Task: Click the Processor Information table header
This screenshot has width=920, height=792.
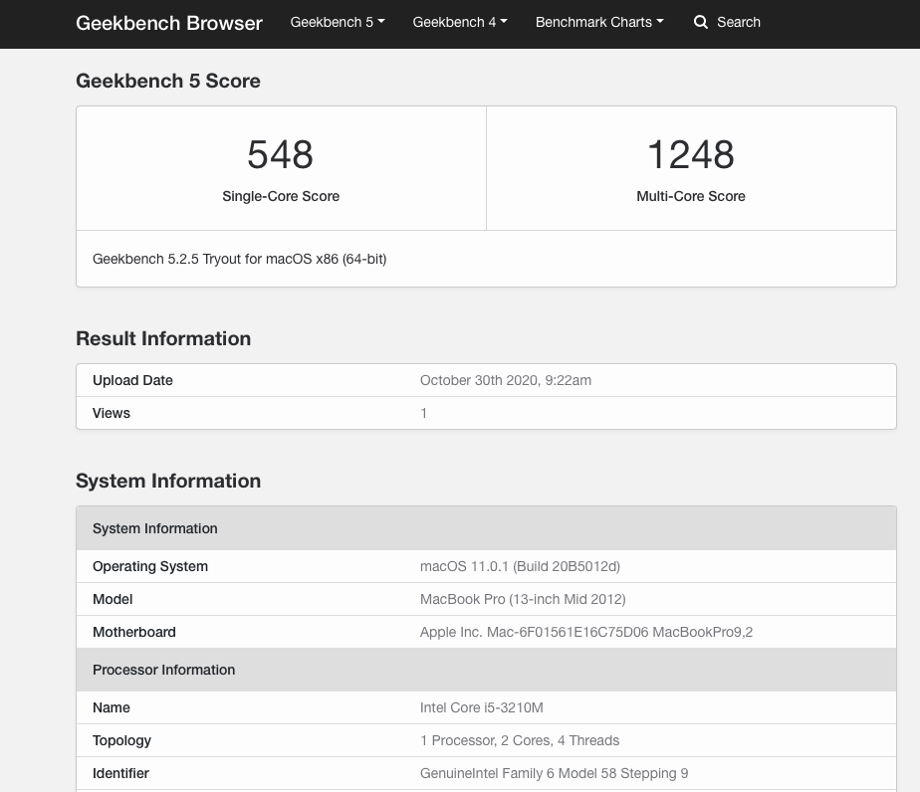Action: pyautogui.click(x=486, y=670)
